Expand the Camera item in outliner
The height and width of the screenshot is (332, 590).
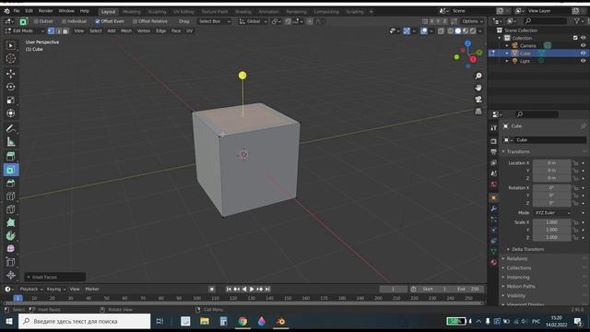coord(507,45)
